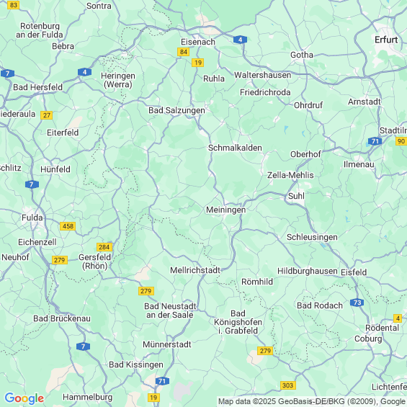
Task: Select the Meiningen town label
Action: [x=225, y=210]
